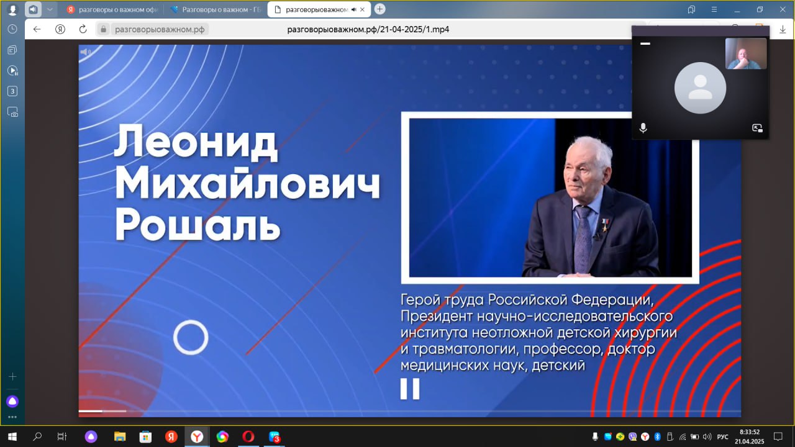Open the sidebar three-dots more menu
This screenshot has height=447, width=795.
tap(12, 417)
